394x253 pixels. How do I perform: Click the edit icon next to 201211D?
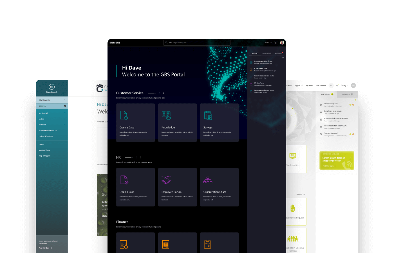(x=65, y=106)
